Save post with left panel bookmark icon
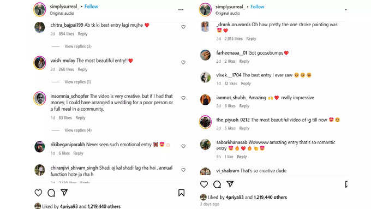This screenshot has height=209, width=371. [x=182, y=193]
